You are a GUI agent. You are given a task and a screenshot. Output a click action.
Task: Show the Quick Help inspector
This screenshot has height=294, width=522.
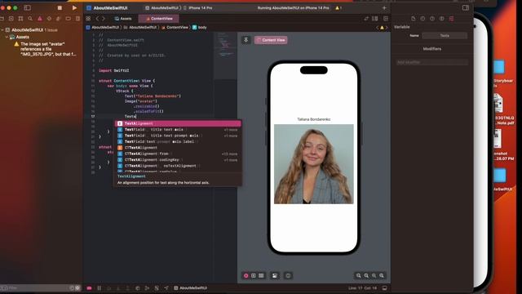tap(432, 19)
